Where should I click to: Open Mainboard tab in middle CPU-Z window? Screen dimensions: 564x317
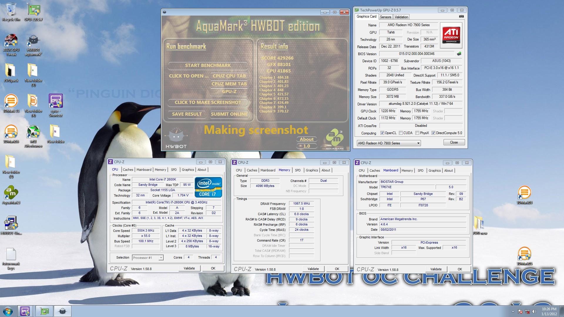tap(268, 170)
